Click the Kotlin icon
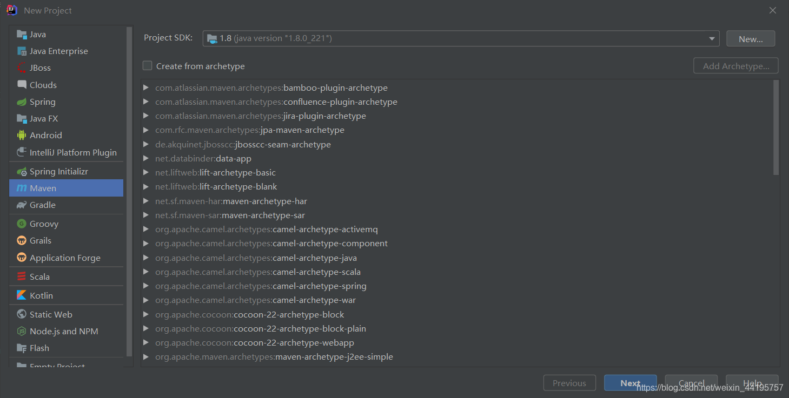Viewport: 789px width, 398px height. point(22,295)
